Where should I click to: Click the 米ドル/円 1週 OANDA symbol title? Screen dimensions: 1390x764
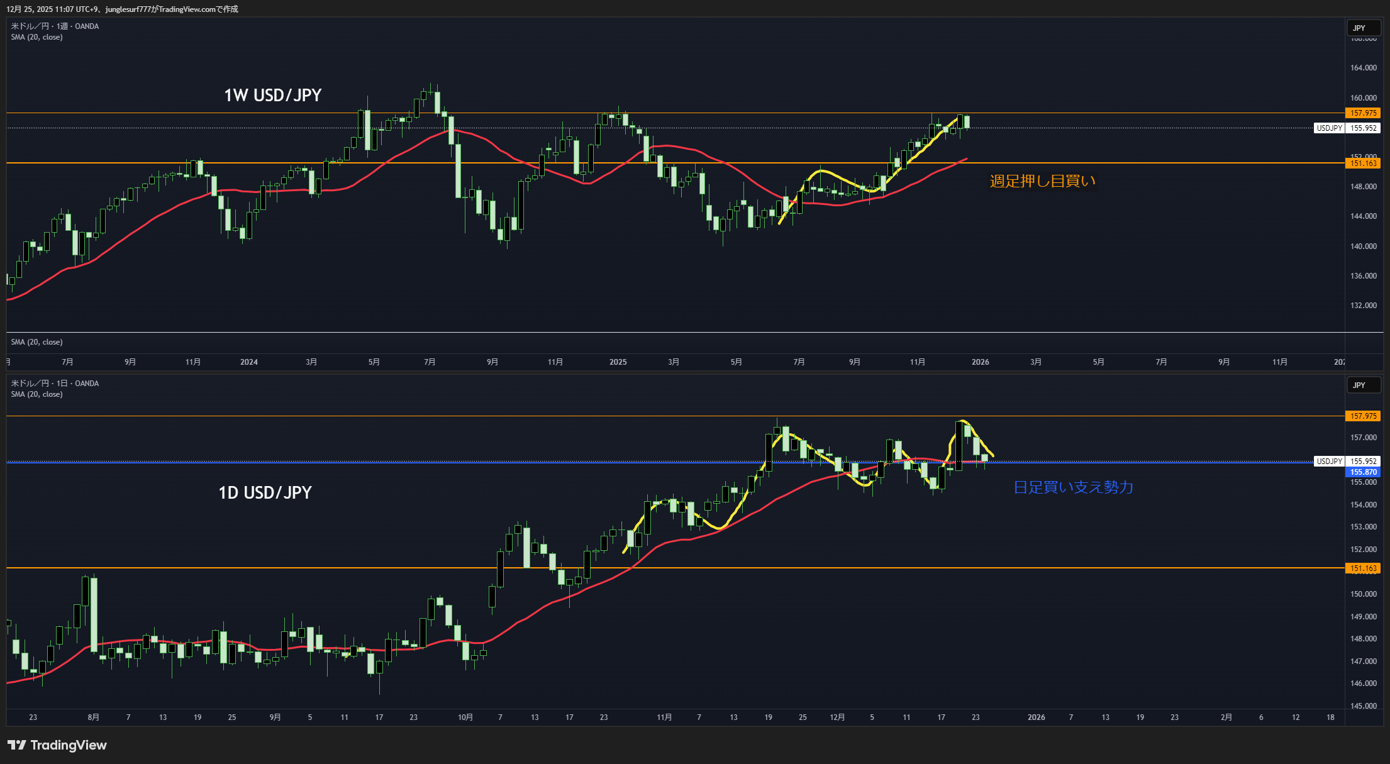point(55,26)
